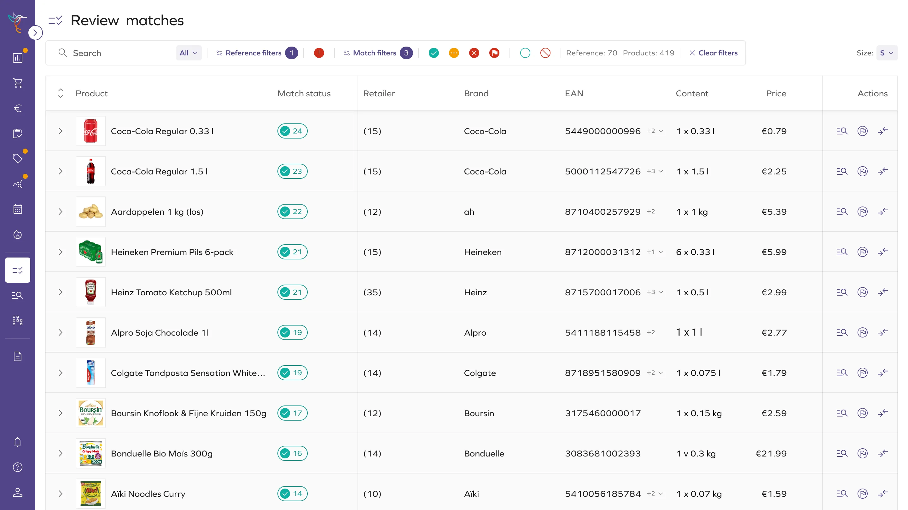This screenshot has width=908, height=510.
Task: Toggle the red flagged match filter
Action: coord(495,53)
